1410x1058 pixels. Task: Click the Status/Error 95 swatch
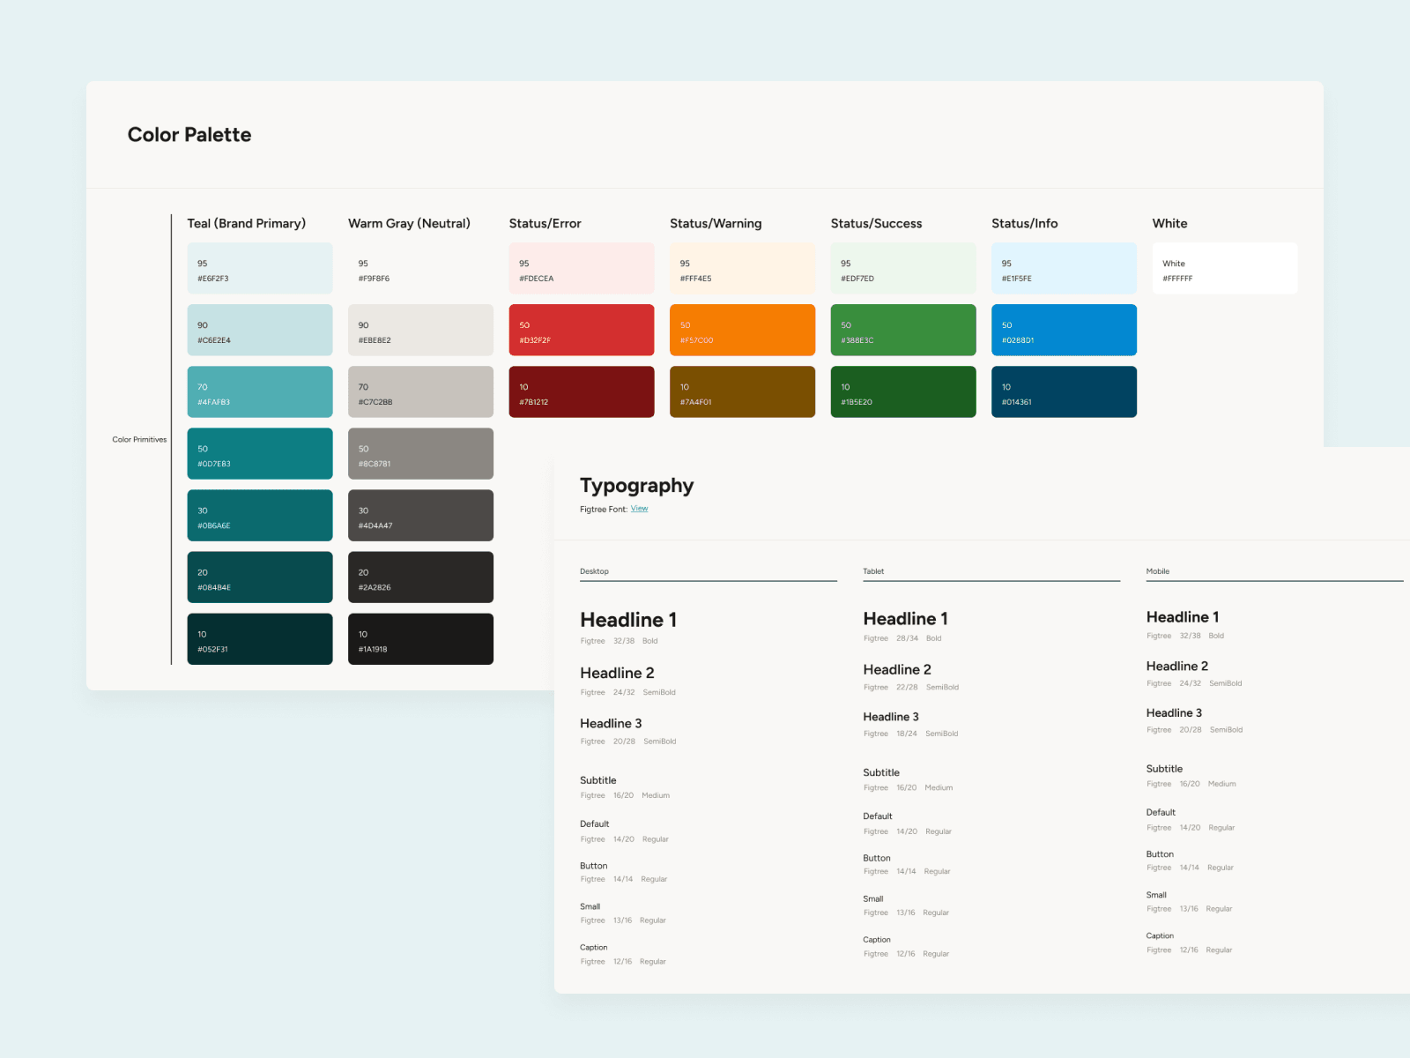[x=582, y=268]
